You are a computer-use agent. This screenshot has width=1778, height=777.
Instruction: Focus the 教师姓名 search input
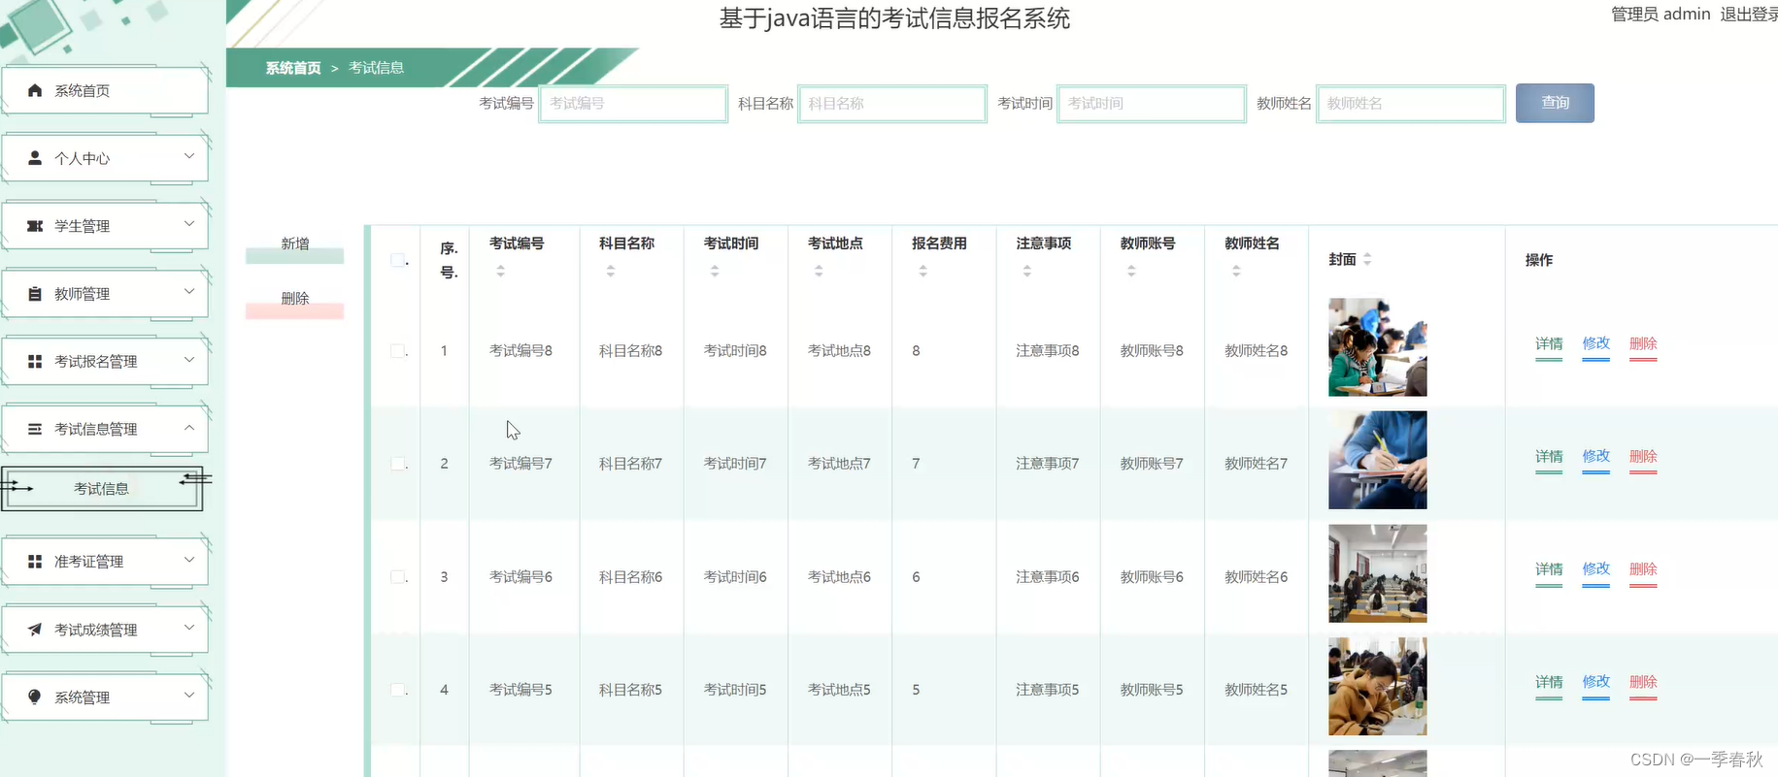(1410, 104)
